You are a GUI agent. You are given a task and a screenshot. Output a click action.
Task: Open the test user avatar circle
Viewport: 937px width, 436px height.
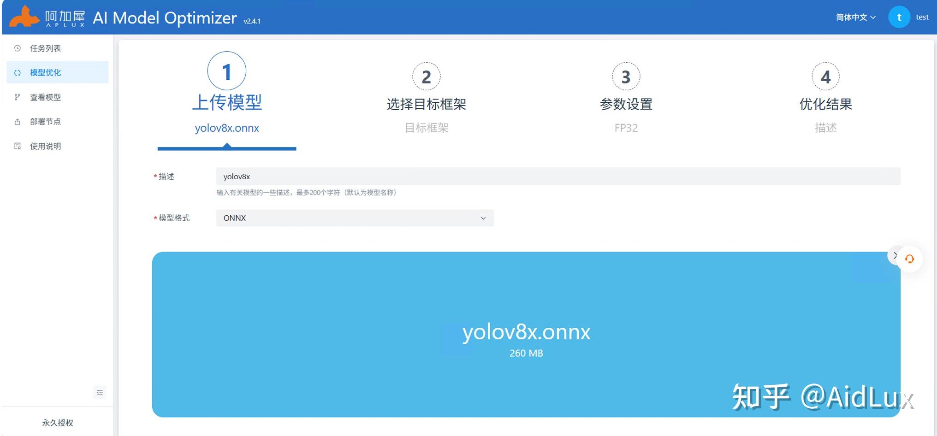pyautogui.click(x=899, y=17)
